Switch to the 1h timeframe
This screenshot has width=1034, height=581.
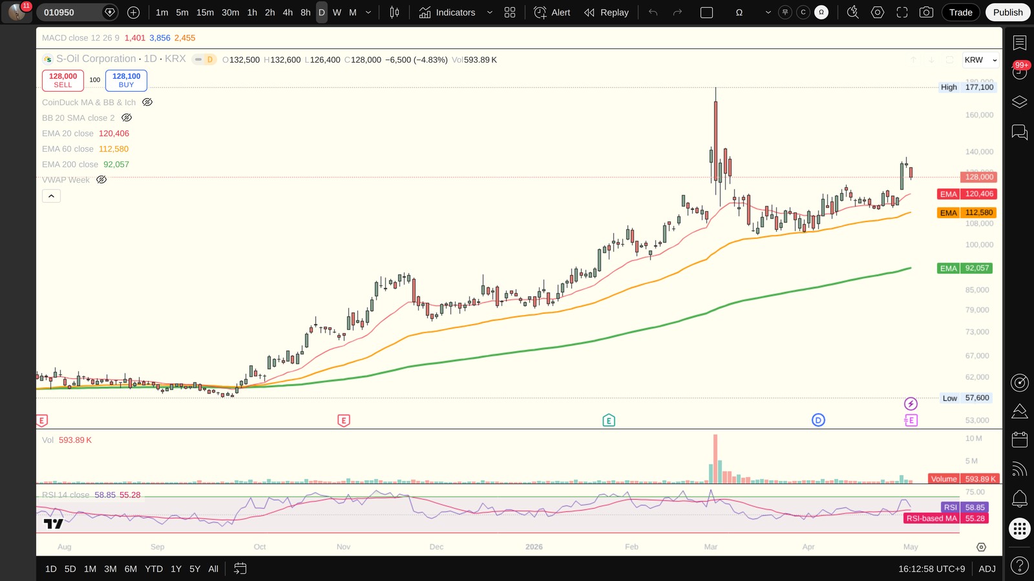pos(252,12)
